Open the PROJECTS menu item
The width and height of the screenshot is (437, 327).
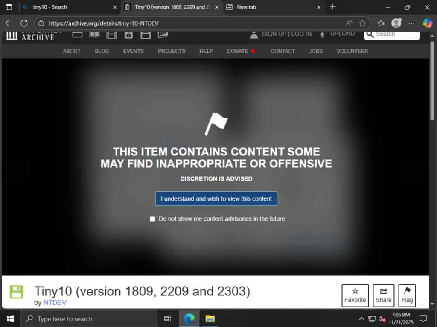(x=172, y=51)
